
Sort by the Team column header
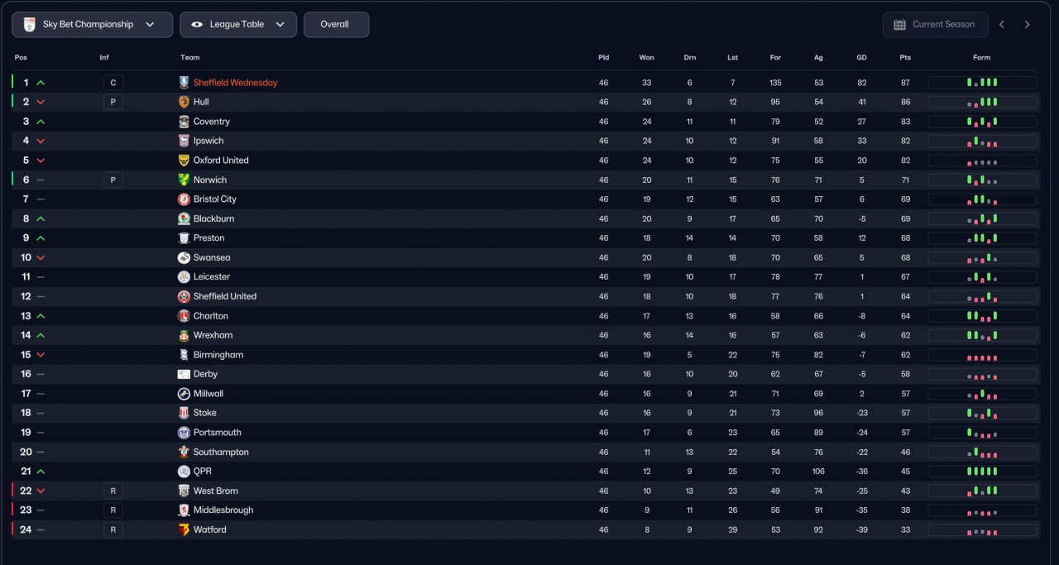coord(190,58)
